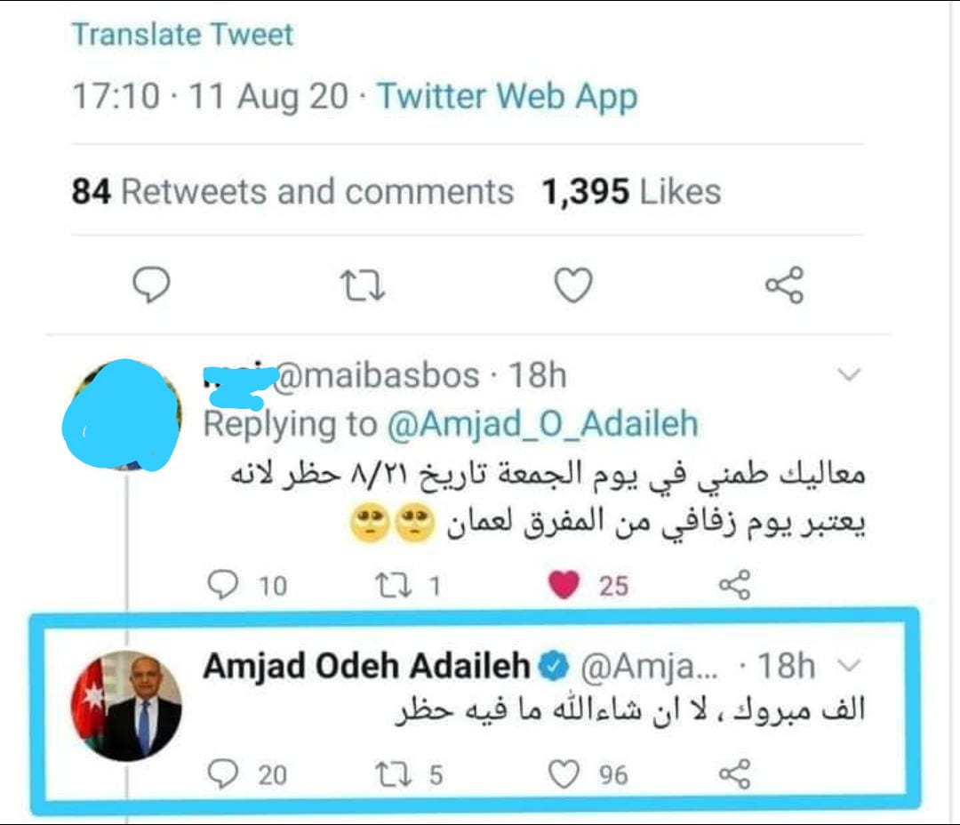960x825 pixels.
Task: Open options chevron on Amjad's reply
Action: pos(850,666)
